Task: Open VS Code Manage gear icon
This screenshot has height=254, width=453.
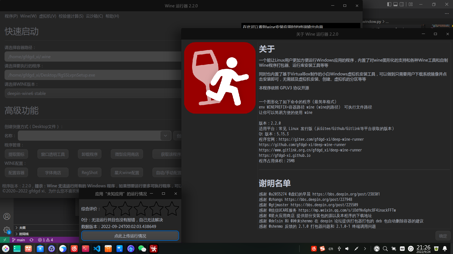Action: [7, 230]
